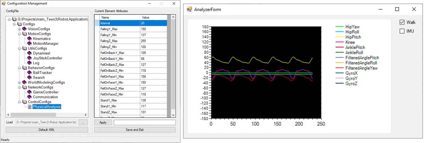Open the file browse ellipsis button

pos(83,122)
